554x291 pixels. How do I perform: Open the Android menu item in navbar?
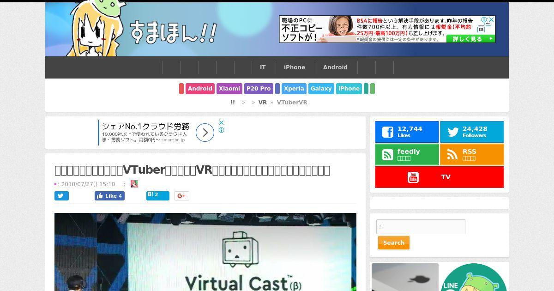[335, 67]
